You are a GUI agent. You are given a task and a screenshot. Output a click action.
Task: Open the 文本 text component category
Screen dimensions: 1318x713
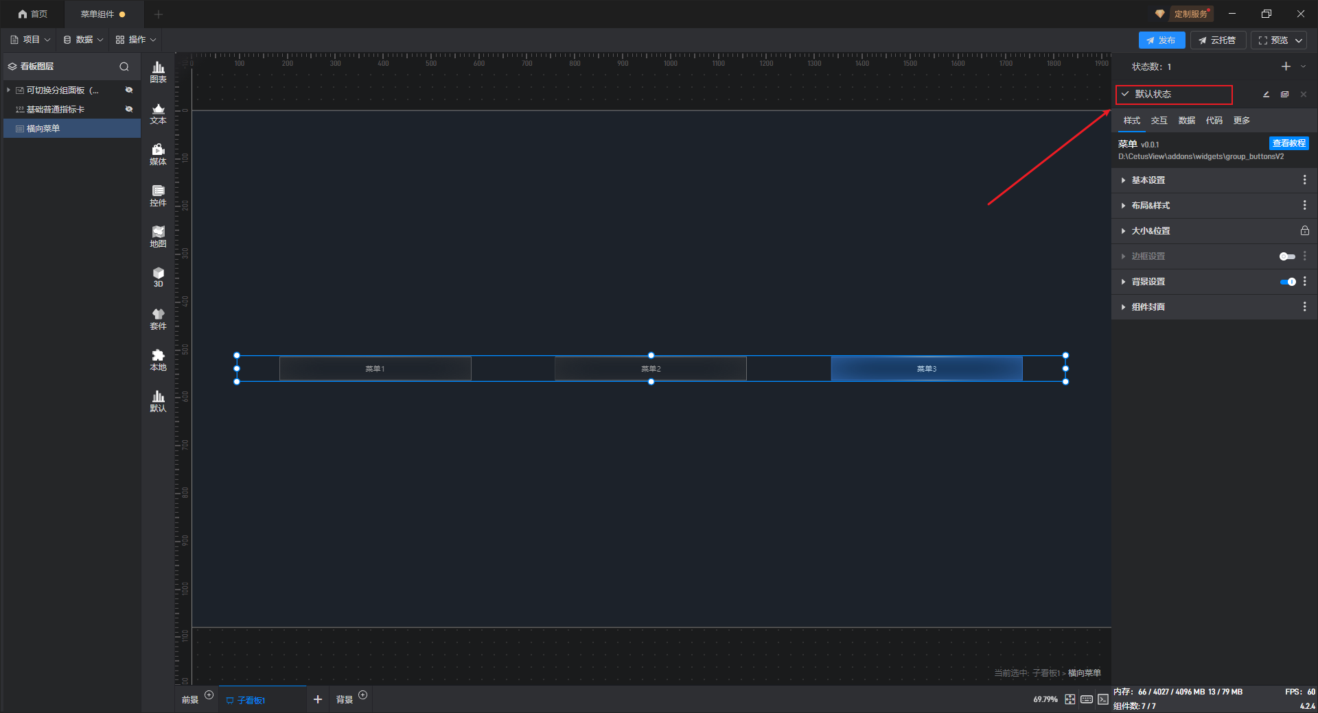coord(158,113)
